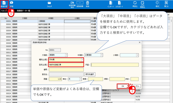The width and height of the screenshot is (173, 103).
Task: Click the 再読込 reload icon
Action: tap(135, 4)
